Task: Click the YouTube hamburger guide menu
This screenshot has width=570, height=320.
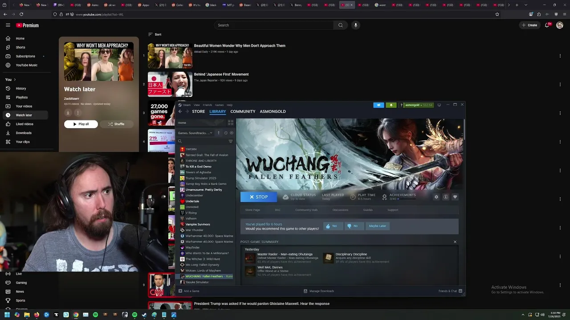Action: pos(8,25)
